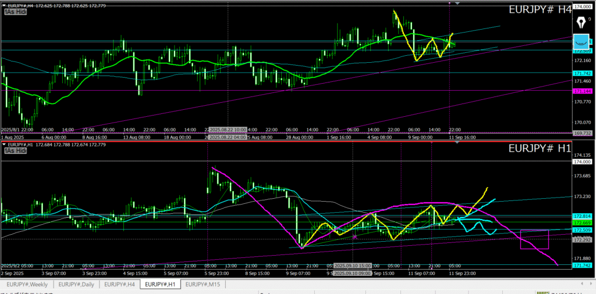Click the 2025.09.10 15:00 date label
Screen dimensions: 596x294
[352, 266]
